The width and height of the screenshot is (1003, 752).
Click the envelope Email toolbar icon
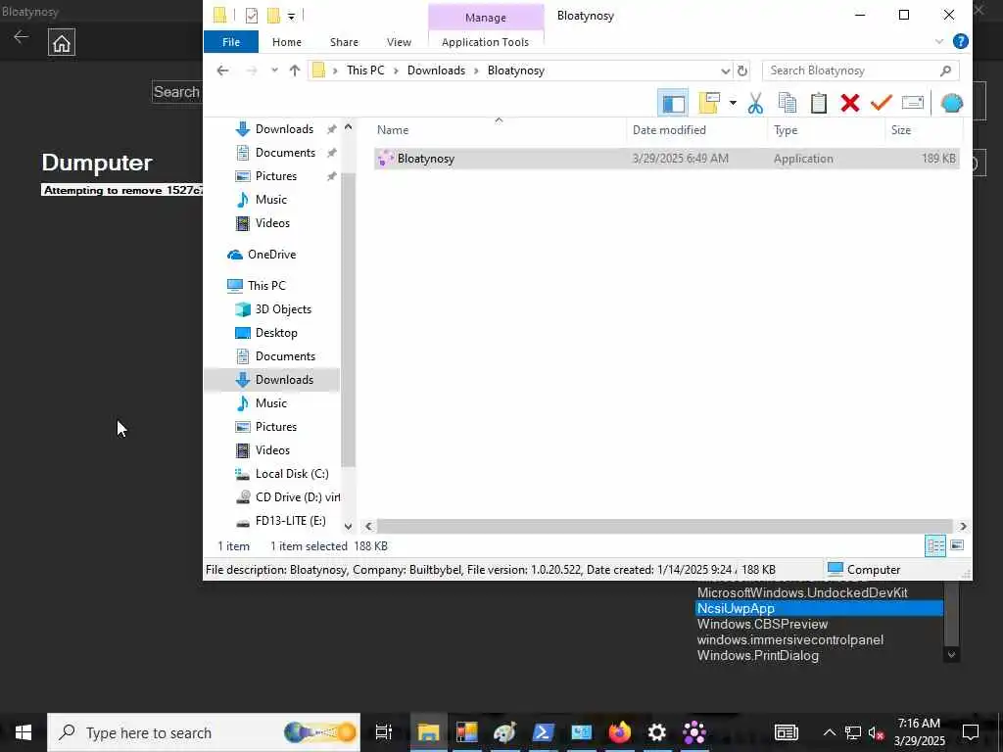pos(913,103)
